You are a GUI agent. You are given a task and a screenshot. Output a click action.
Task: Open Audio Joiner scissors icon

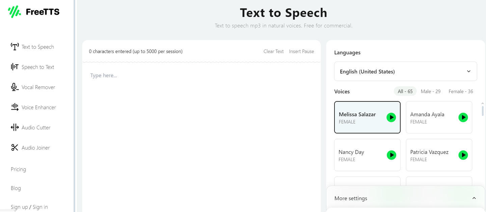15,148
